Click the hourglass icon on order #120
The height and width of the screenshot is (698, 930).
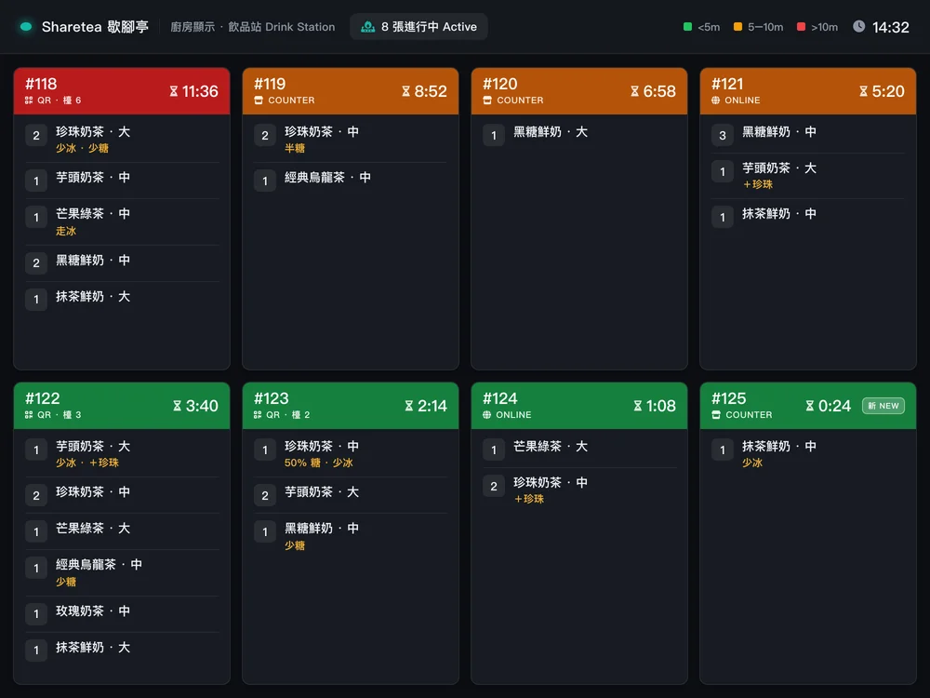tap(634, 91)
